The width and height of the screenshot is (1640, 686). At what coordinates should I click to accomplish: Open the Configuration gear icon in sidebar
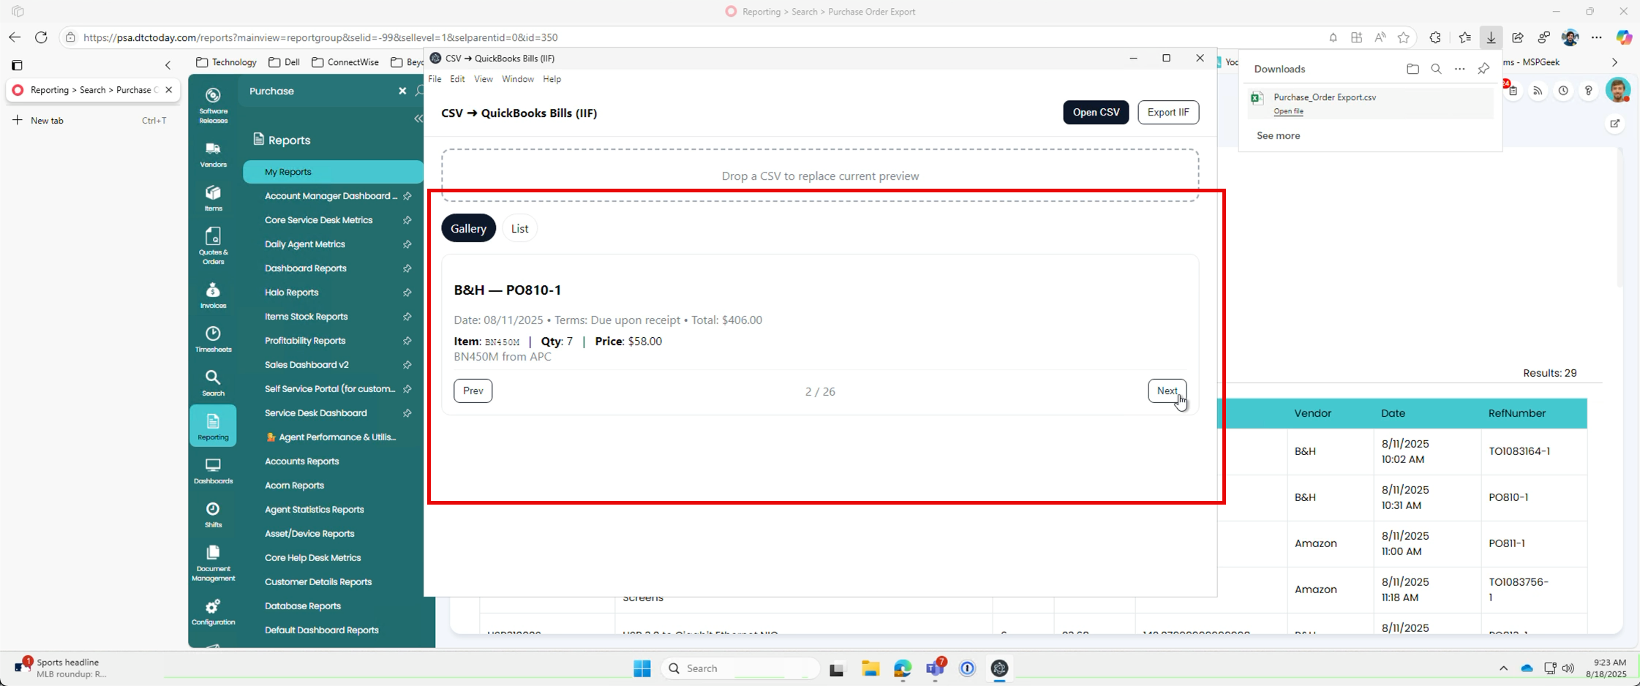213,612
